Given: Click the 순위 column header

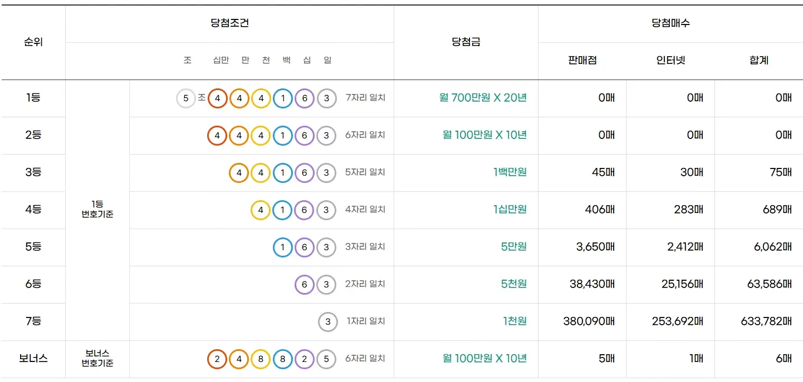Looking at the screenshot, I should tap(33, 42).
